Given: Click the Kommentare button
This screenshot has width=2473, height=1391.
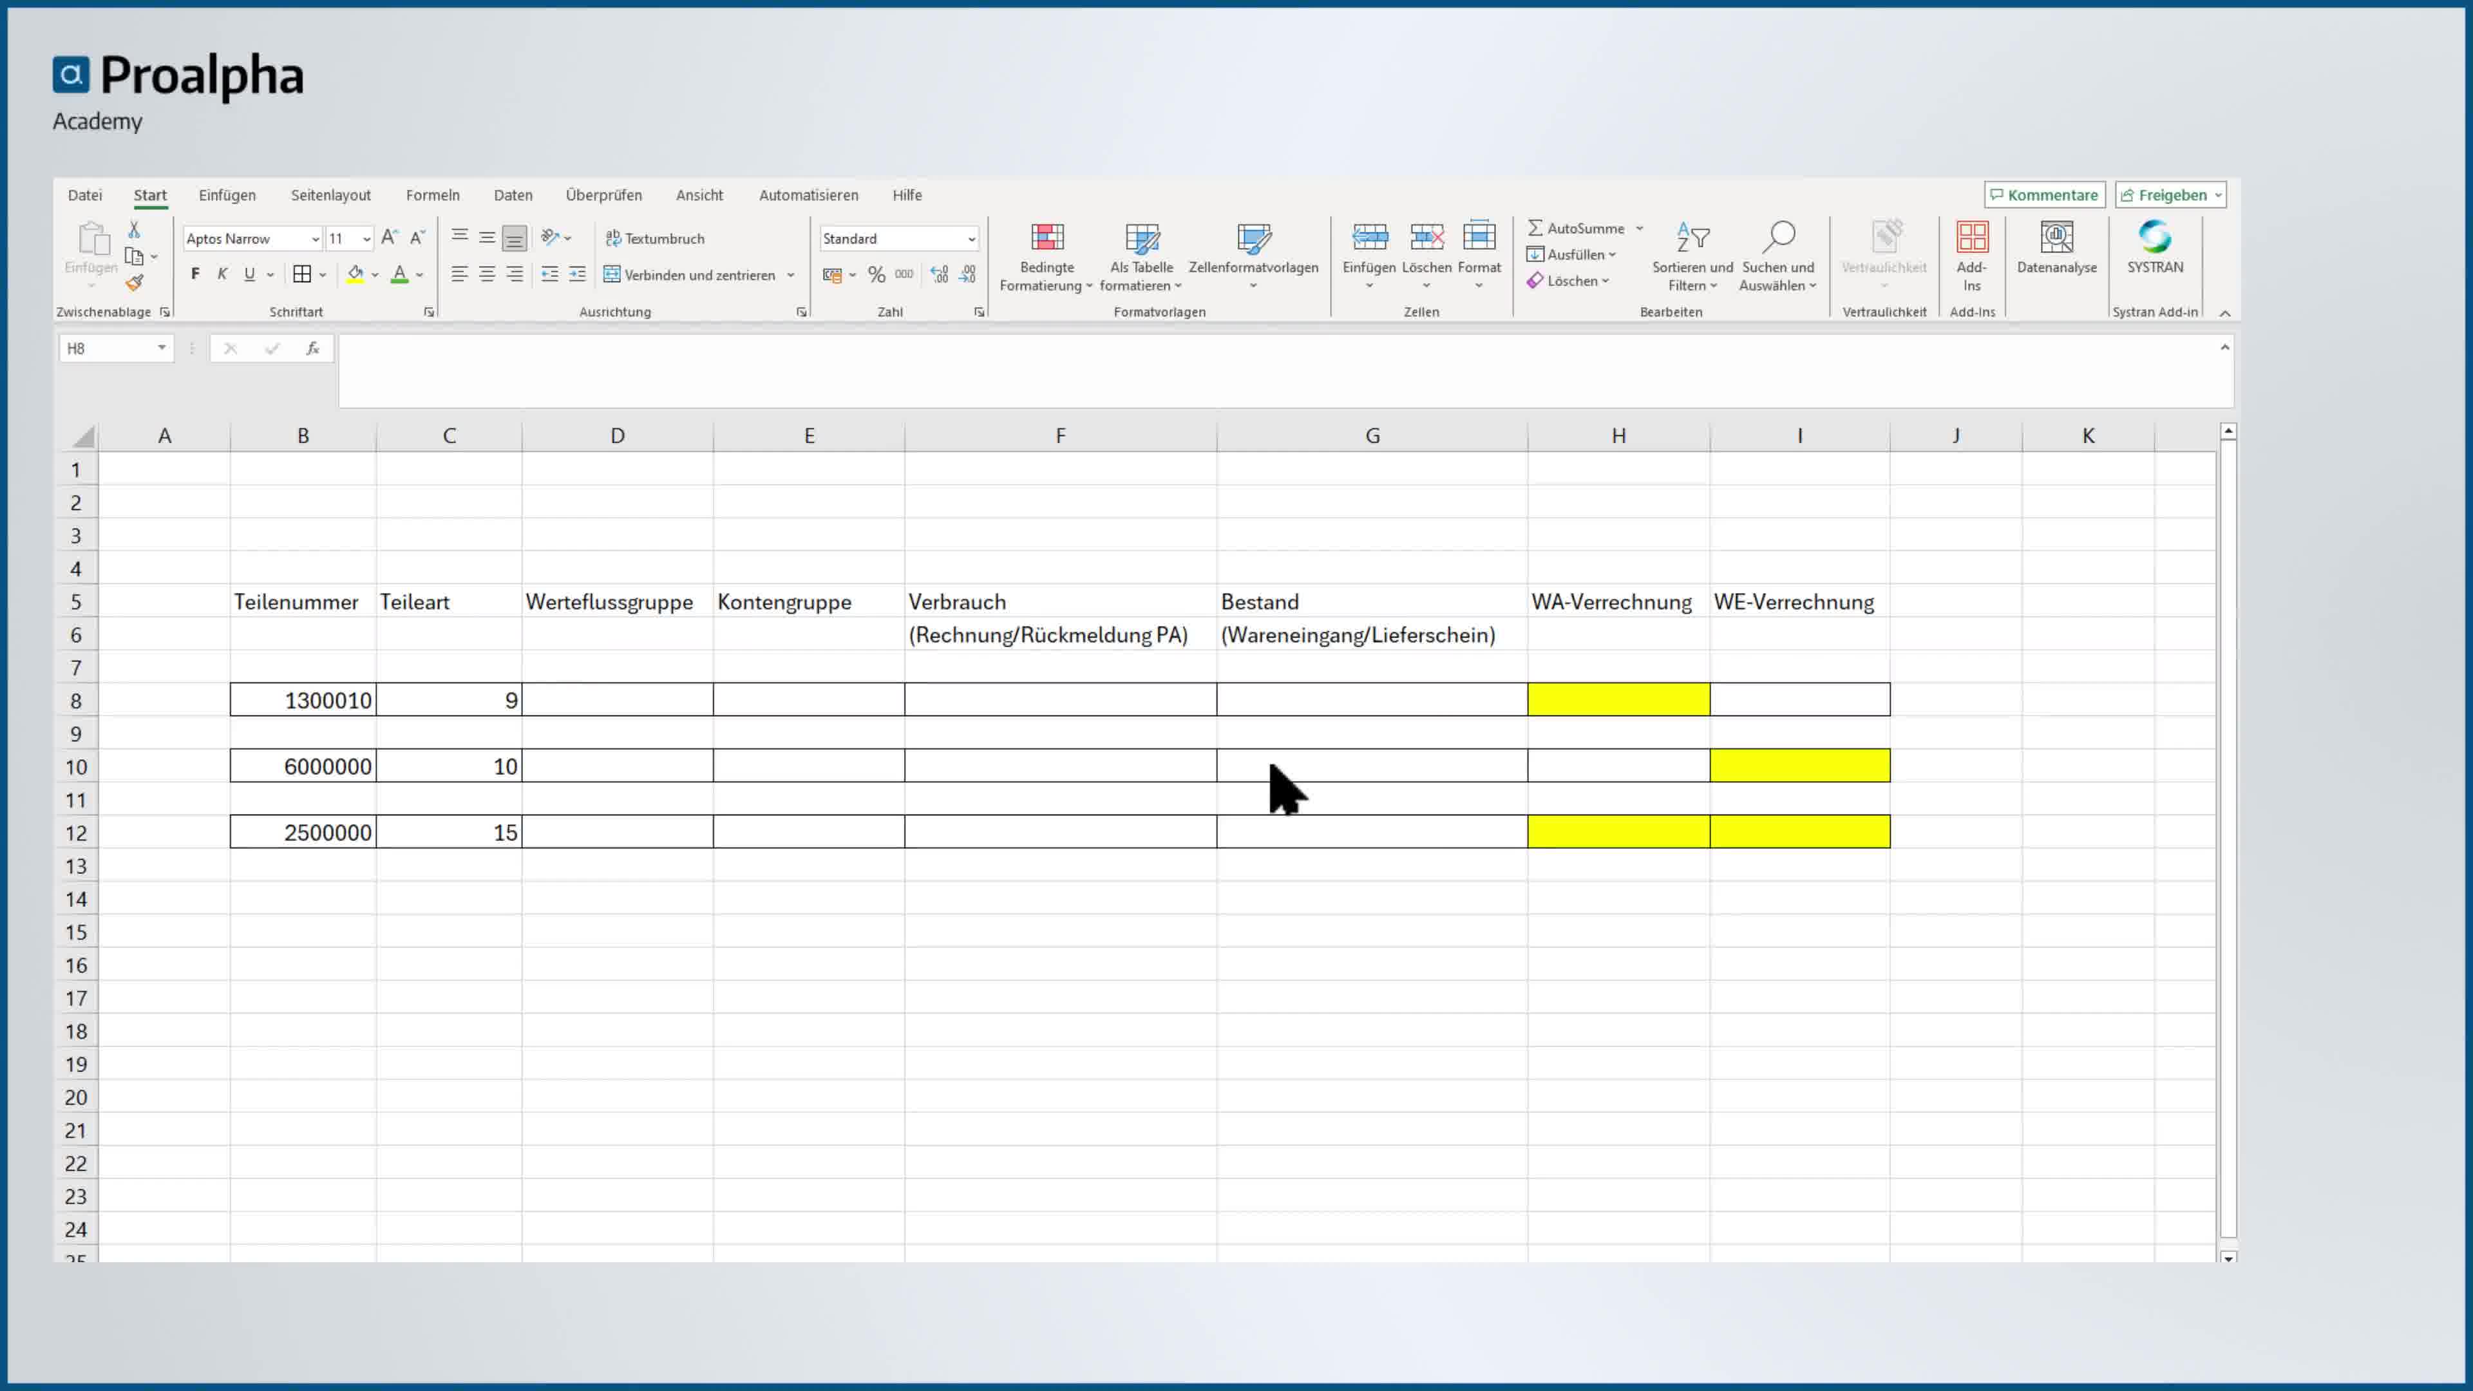Looking at the screenshot, I should tap(2045, 195).
